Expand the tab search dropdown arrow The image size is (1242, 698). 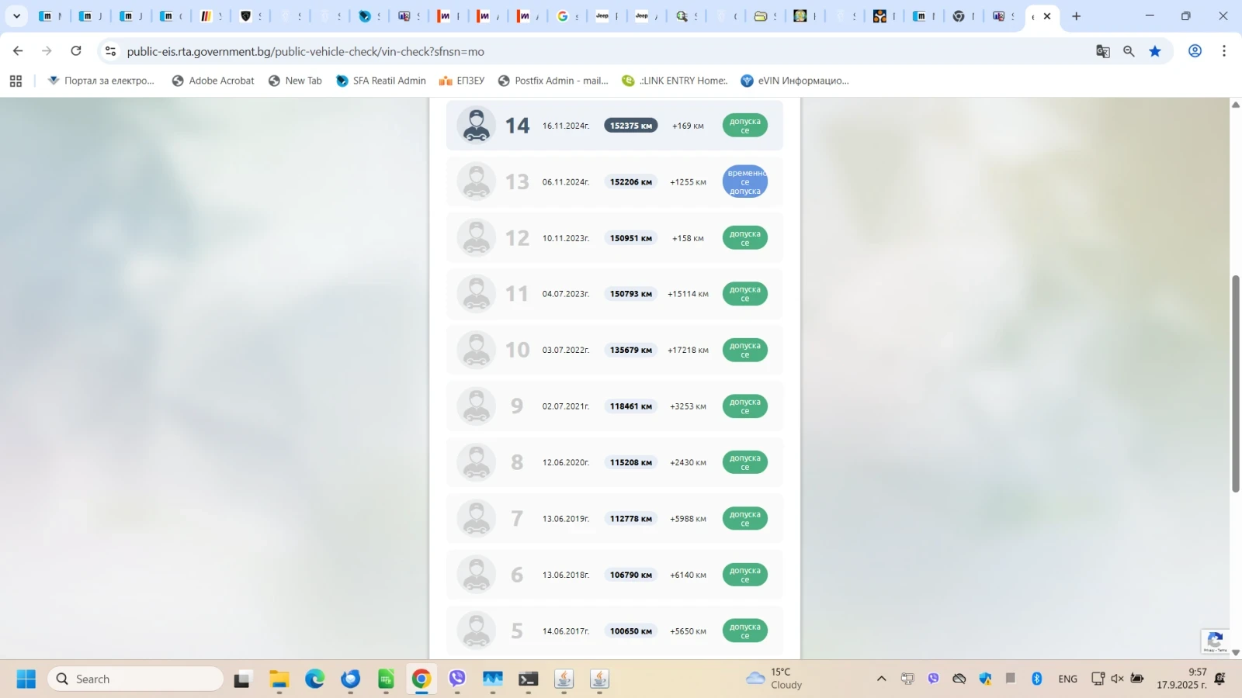point(16,16)
